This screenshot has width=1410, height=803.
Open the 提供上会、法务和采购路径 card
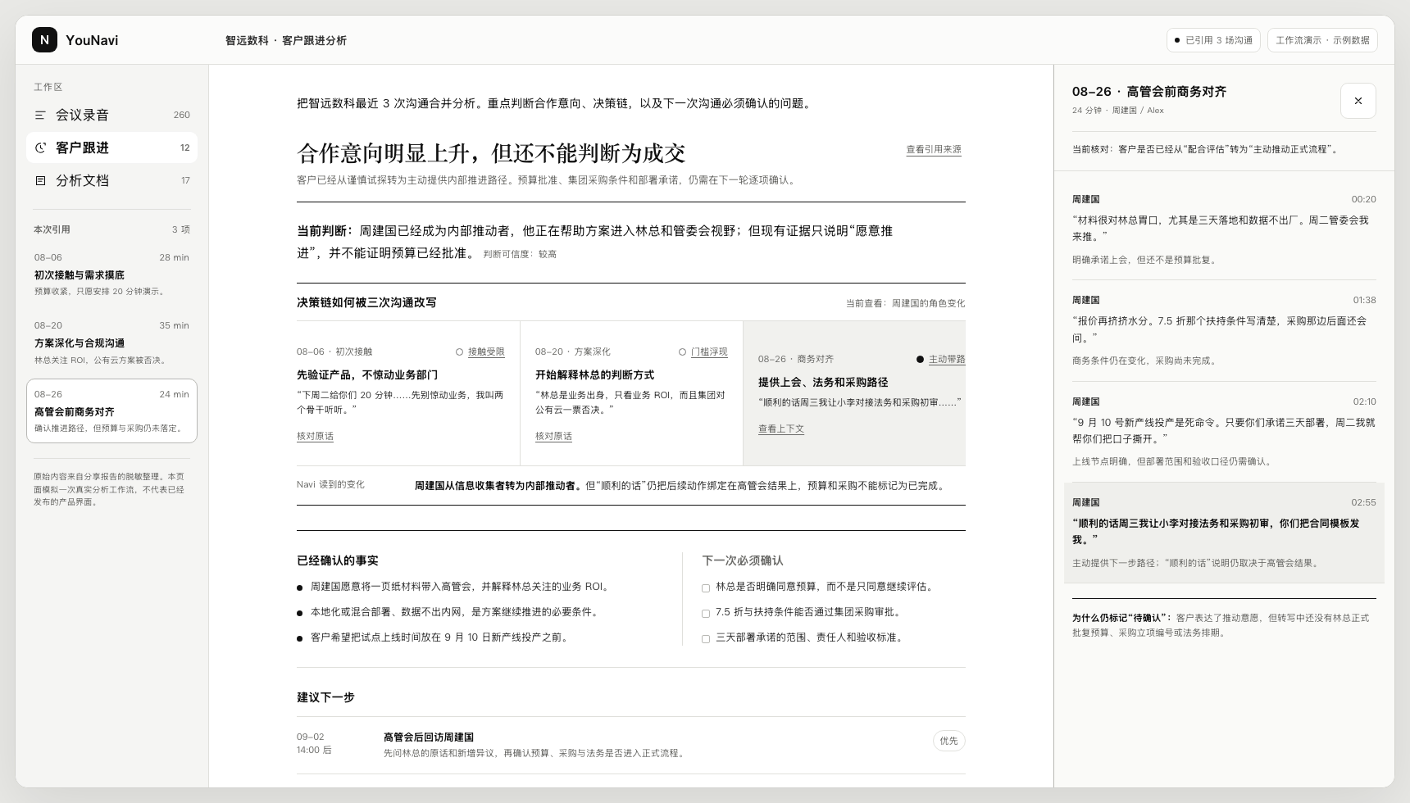854,393
